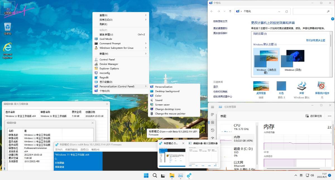Screen dimensions: 335x180
Task: Open 屏幕保护程序 screen saver icon
Action: 322,88
